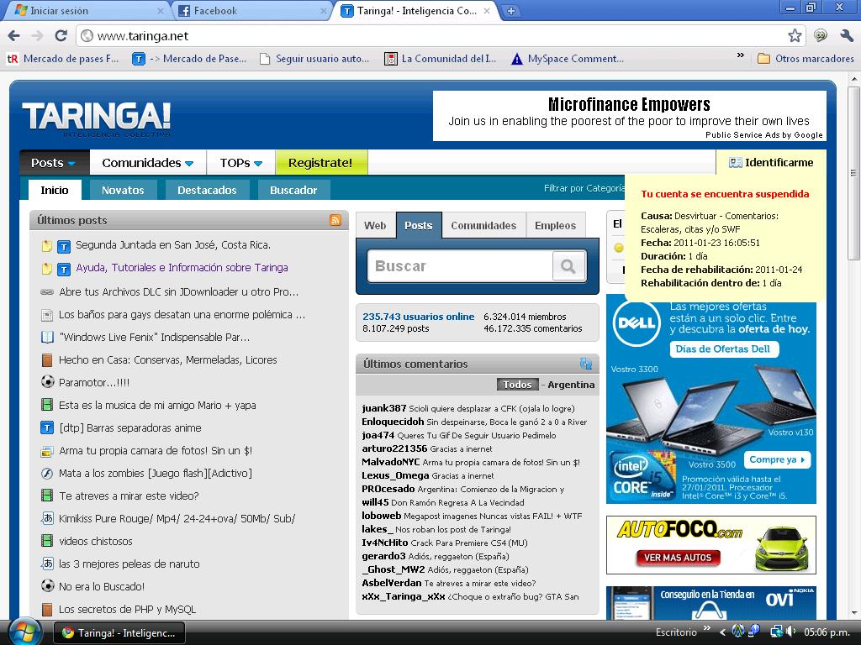Screen dimensions: 861x645
Task: Click Compre ya in Dell ad
Action: (x=777, y=459)
